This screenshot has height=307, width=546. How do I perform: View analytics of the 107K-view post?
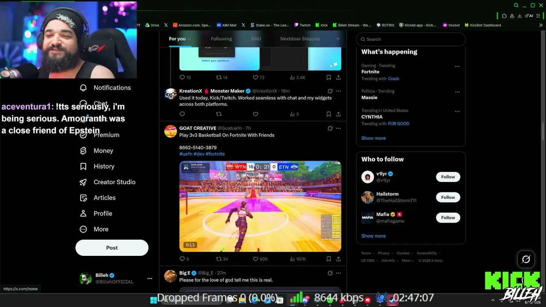coord(298,259)
